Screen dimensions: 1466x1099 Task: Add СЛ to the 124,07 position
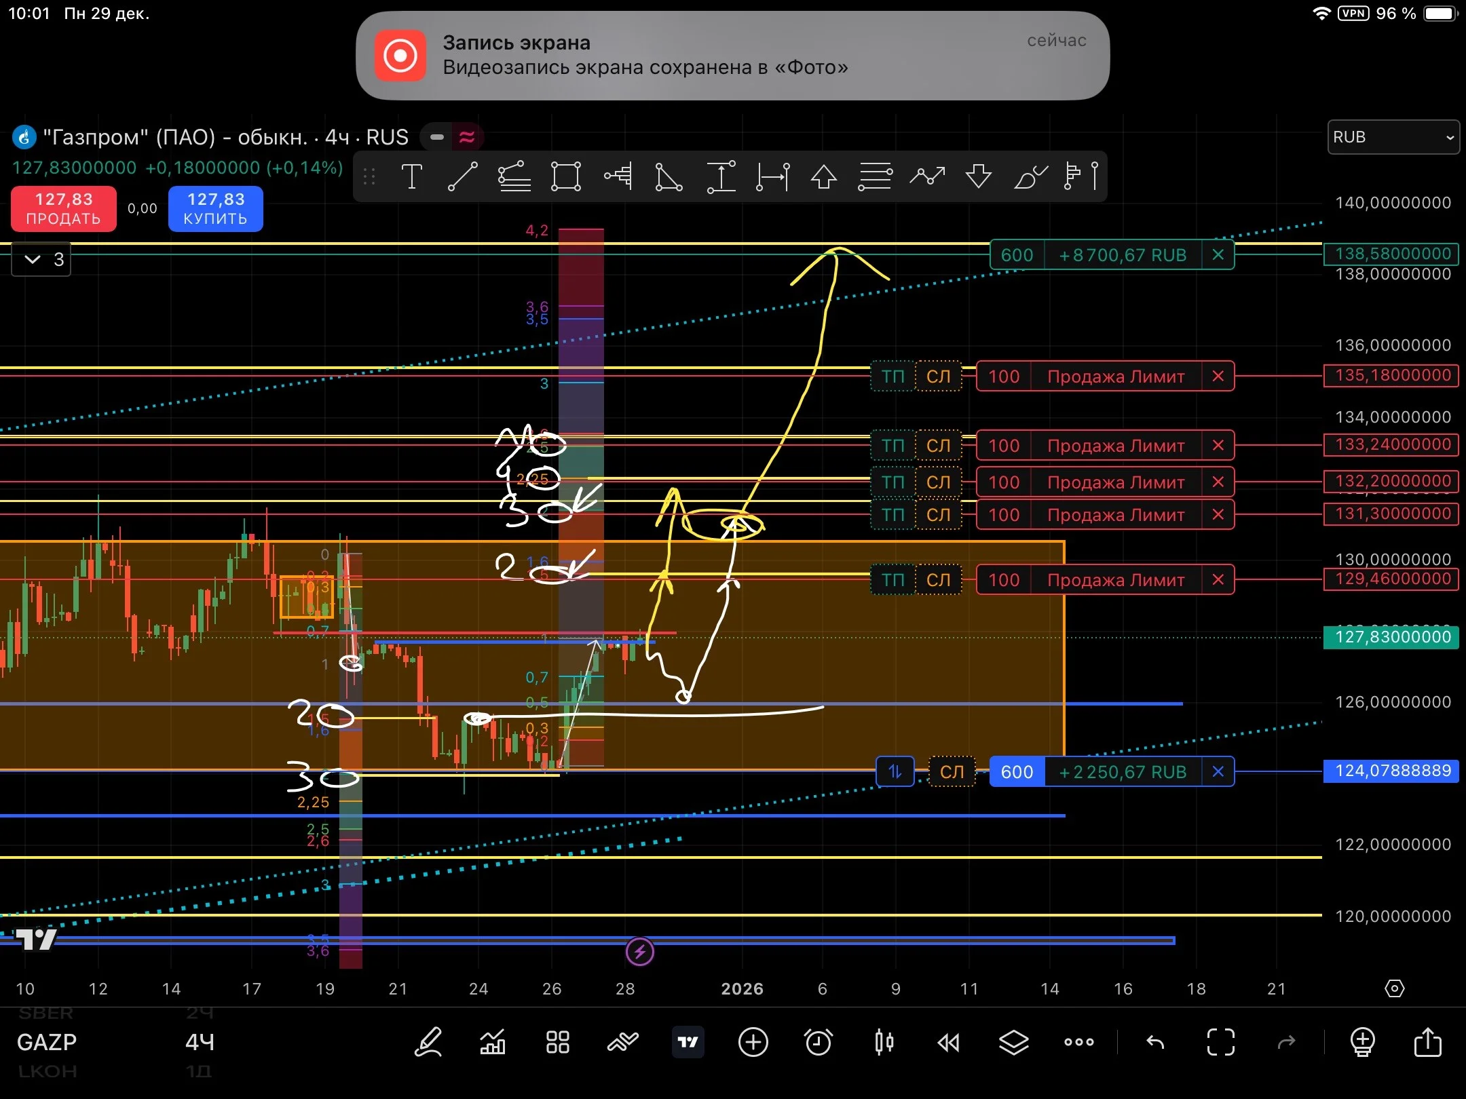952,771
